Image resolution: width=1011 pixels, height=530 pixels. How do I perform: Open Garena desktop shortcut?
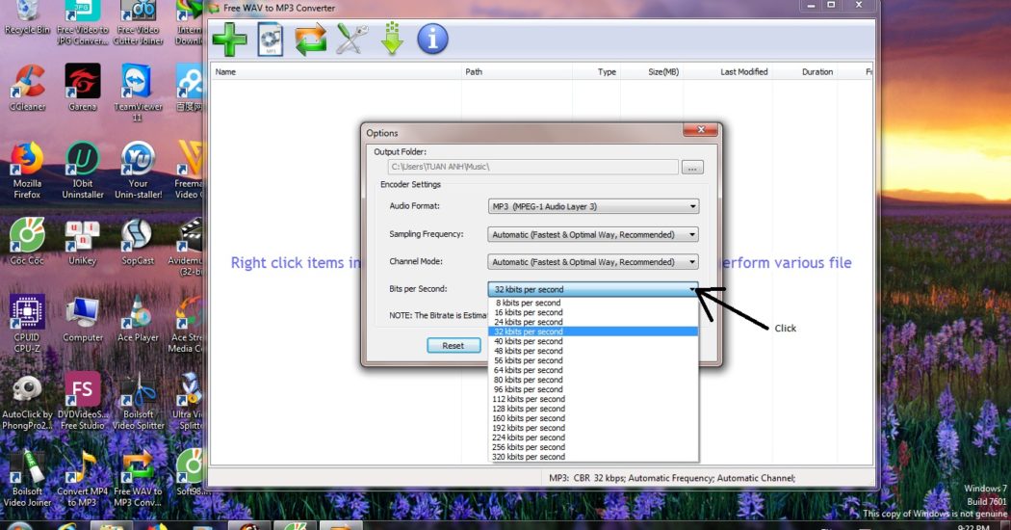point(83,88)
